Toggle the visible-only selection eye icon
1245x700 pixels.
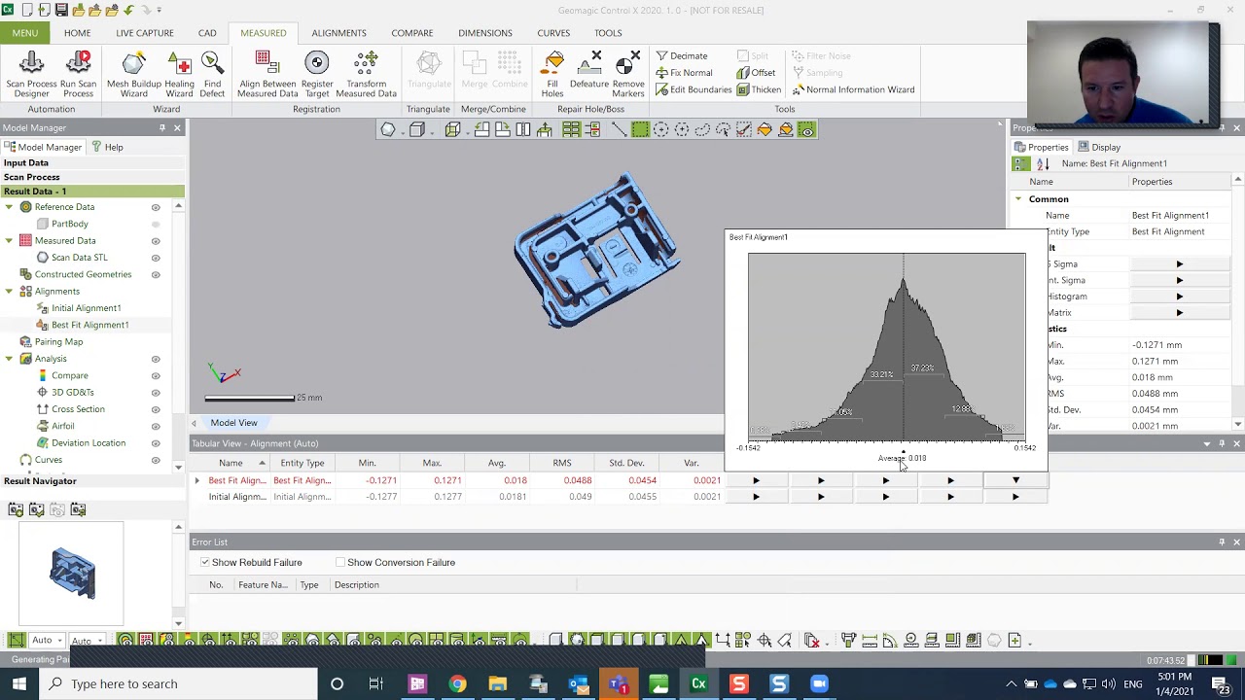click(x=806, y=129)
